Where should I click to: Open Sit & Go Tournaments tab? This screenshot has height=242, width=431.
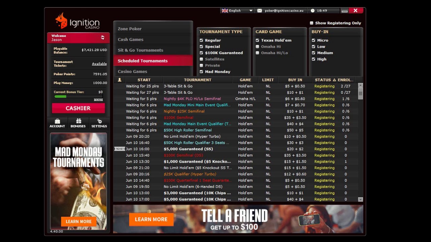(x=153, y=50)
